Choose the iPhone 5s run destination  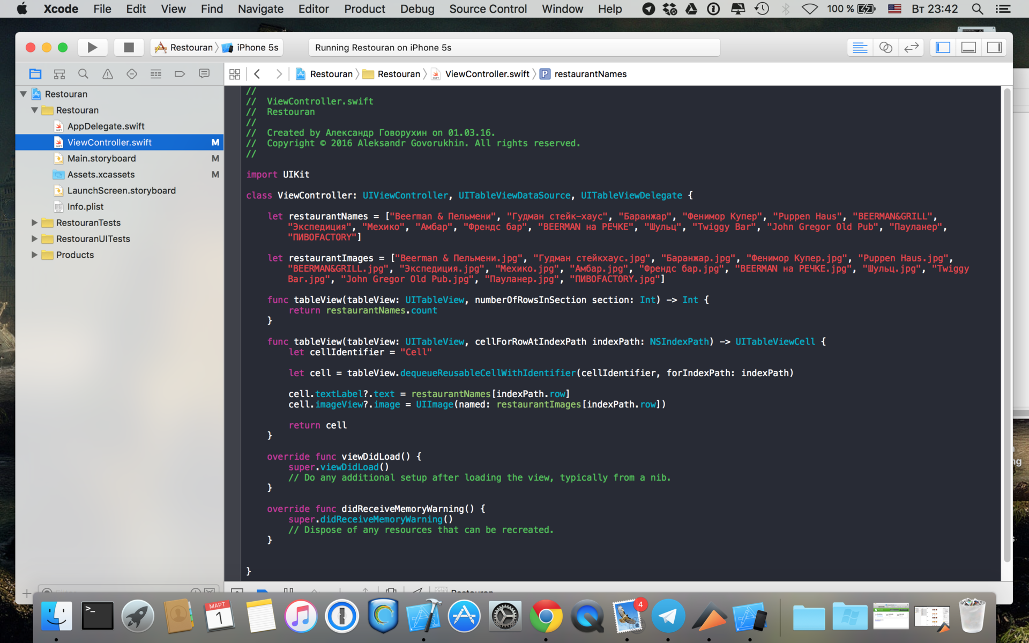(250, 48)
